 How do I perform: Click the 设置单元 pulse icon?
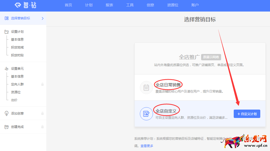pos(7,69)
